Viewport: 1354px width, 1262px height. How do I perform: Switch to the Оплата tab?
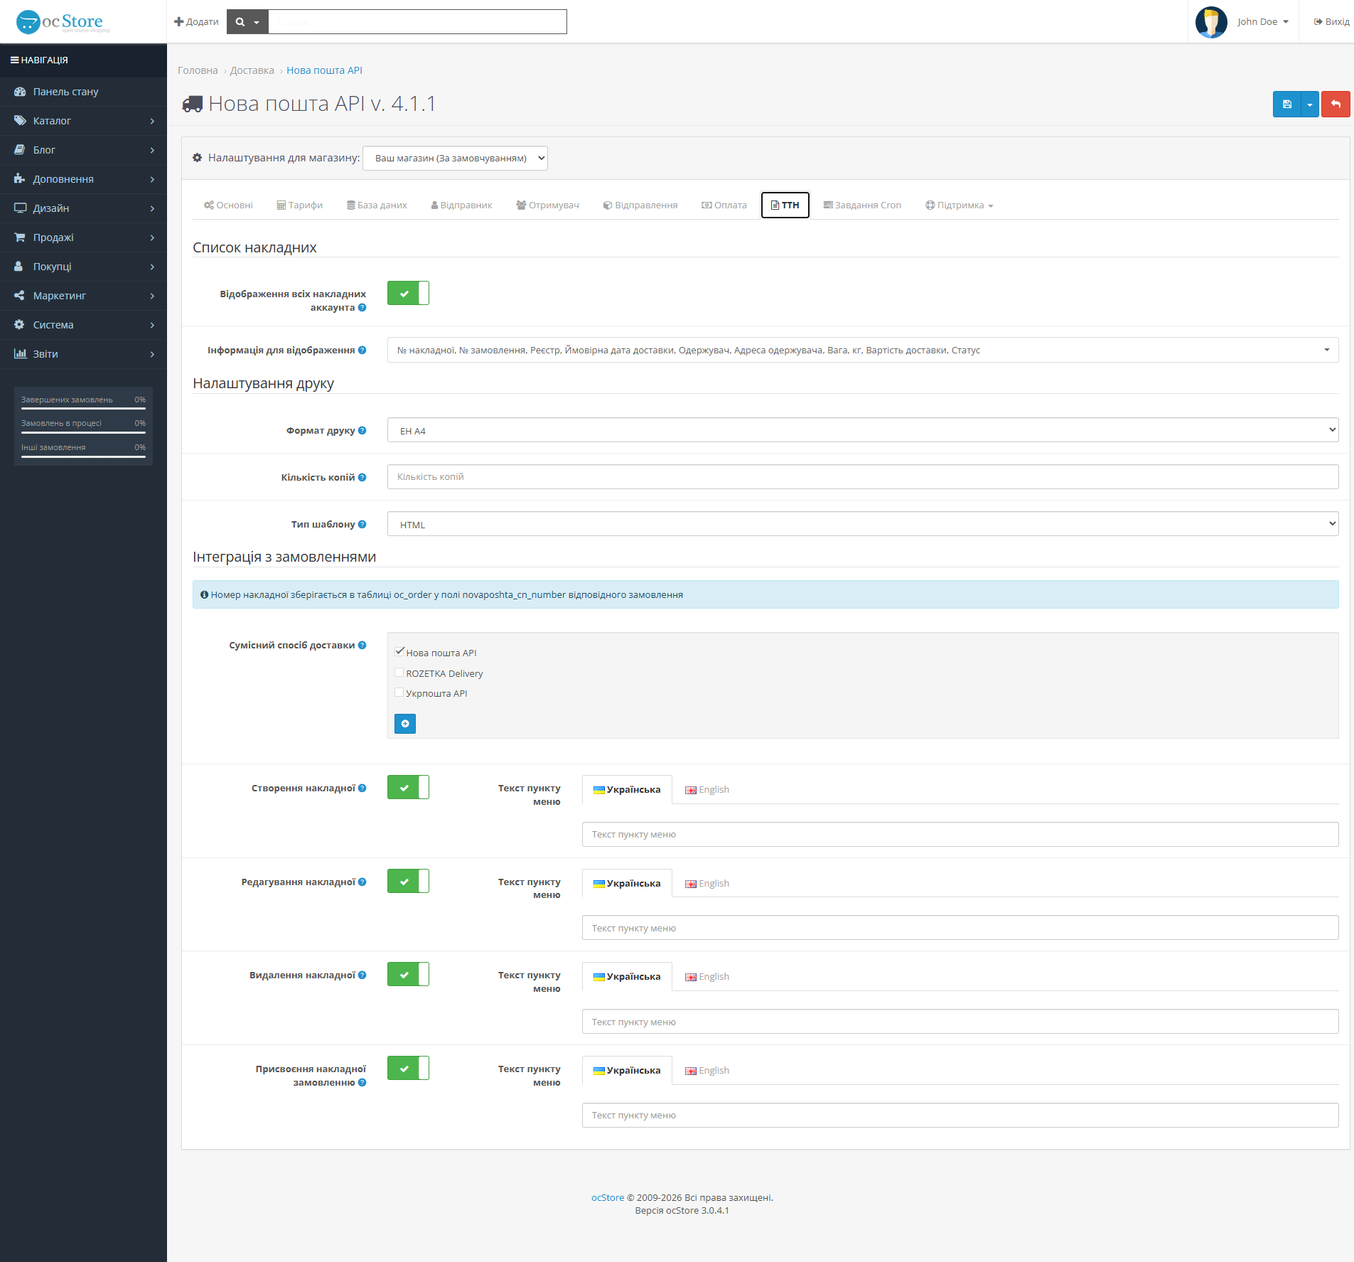pos(724,205)
